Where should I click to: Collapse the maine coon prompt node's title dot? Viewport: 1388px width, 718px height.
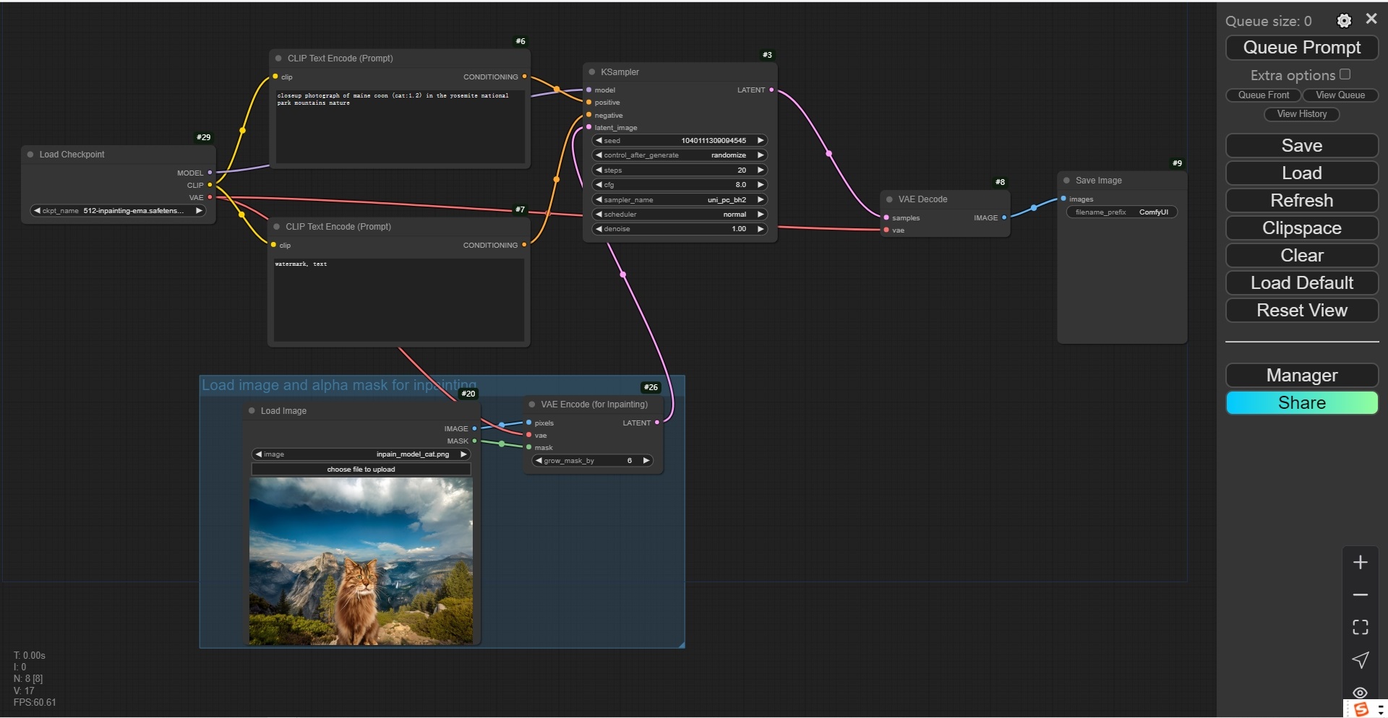pos(278,59)
